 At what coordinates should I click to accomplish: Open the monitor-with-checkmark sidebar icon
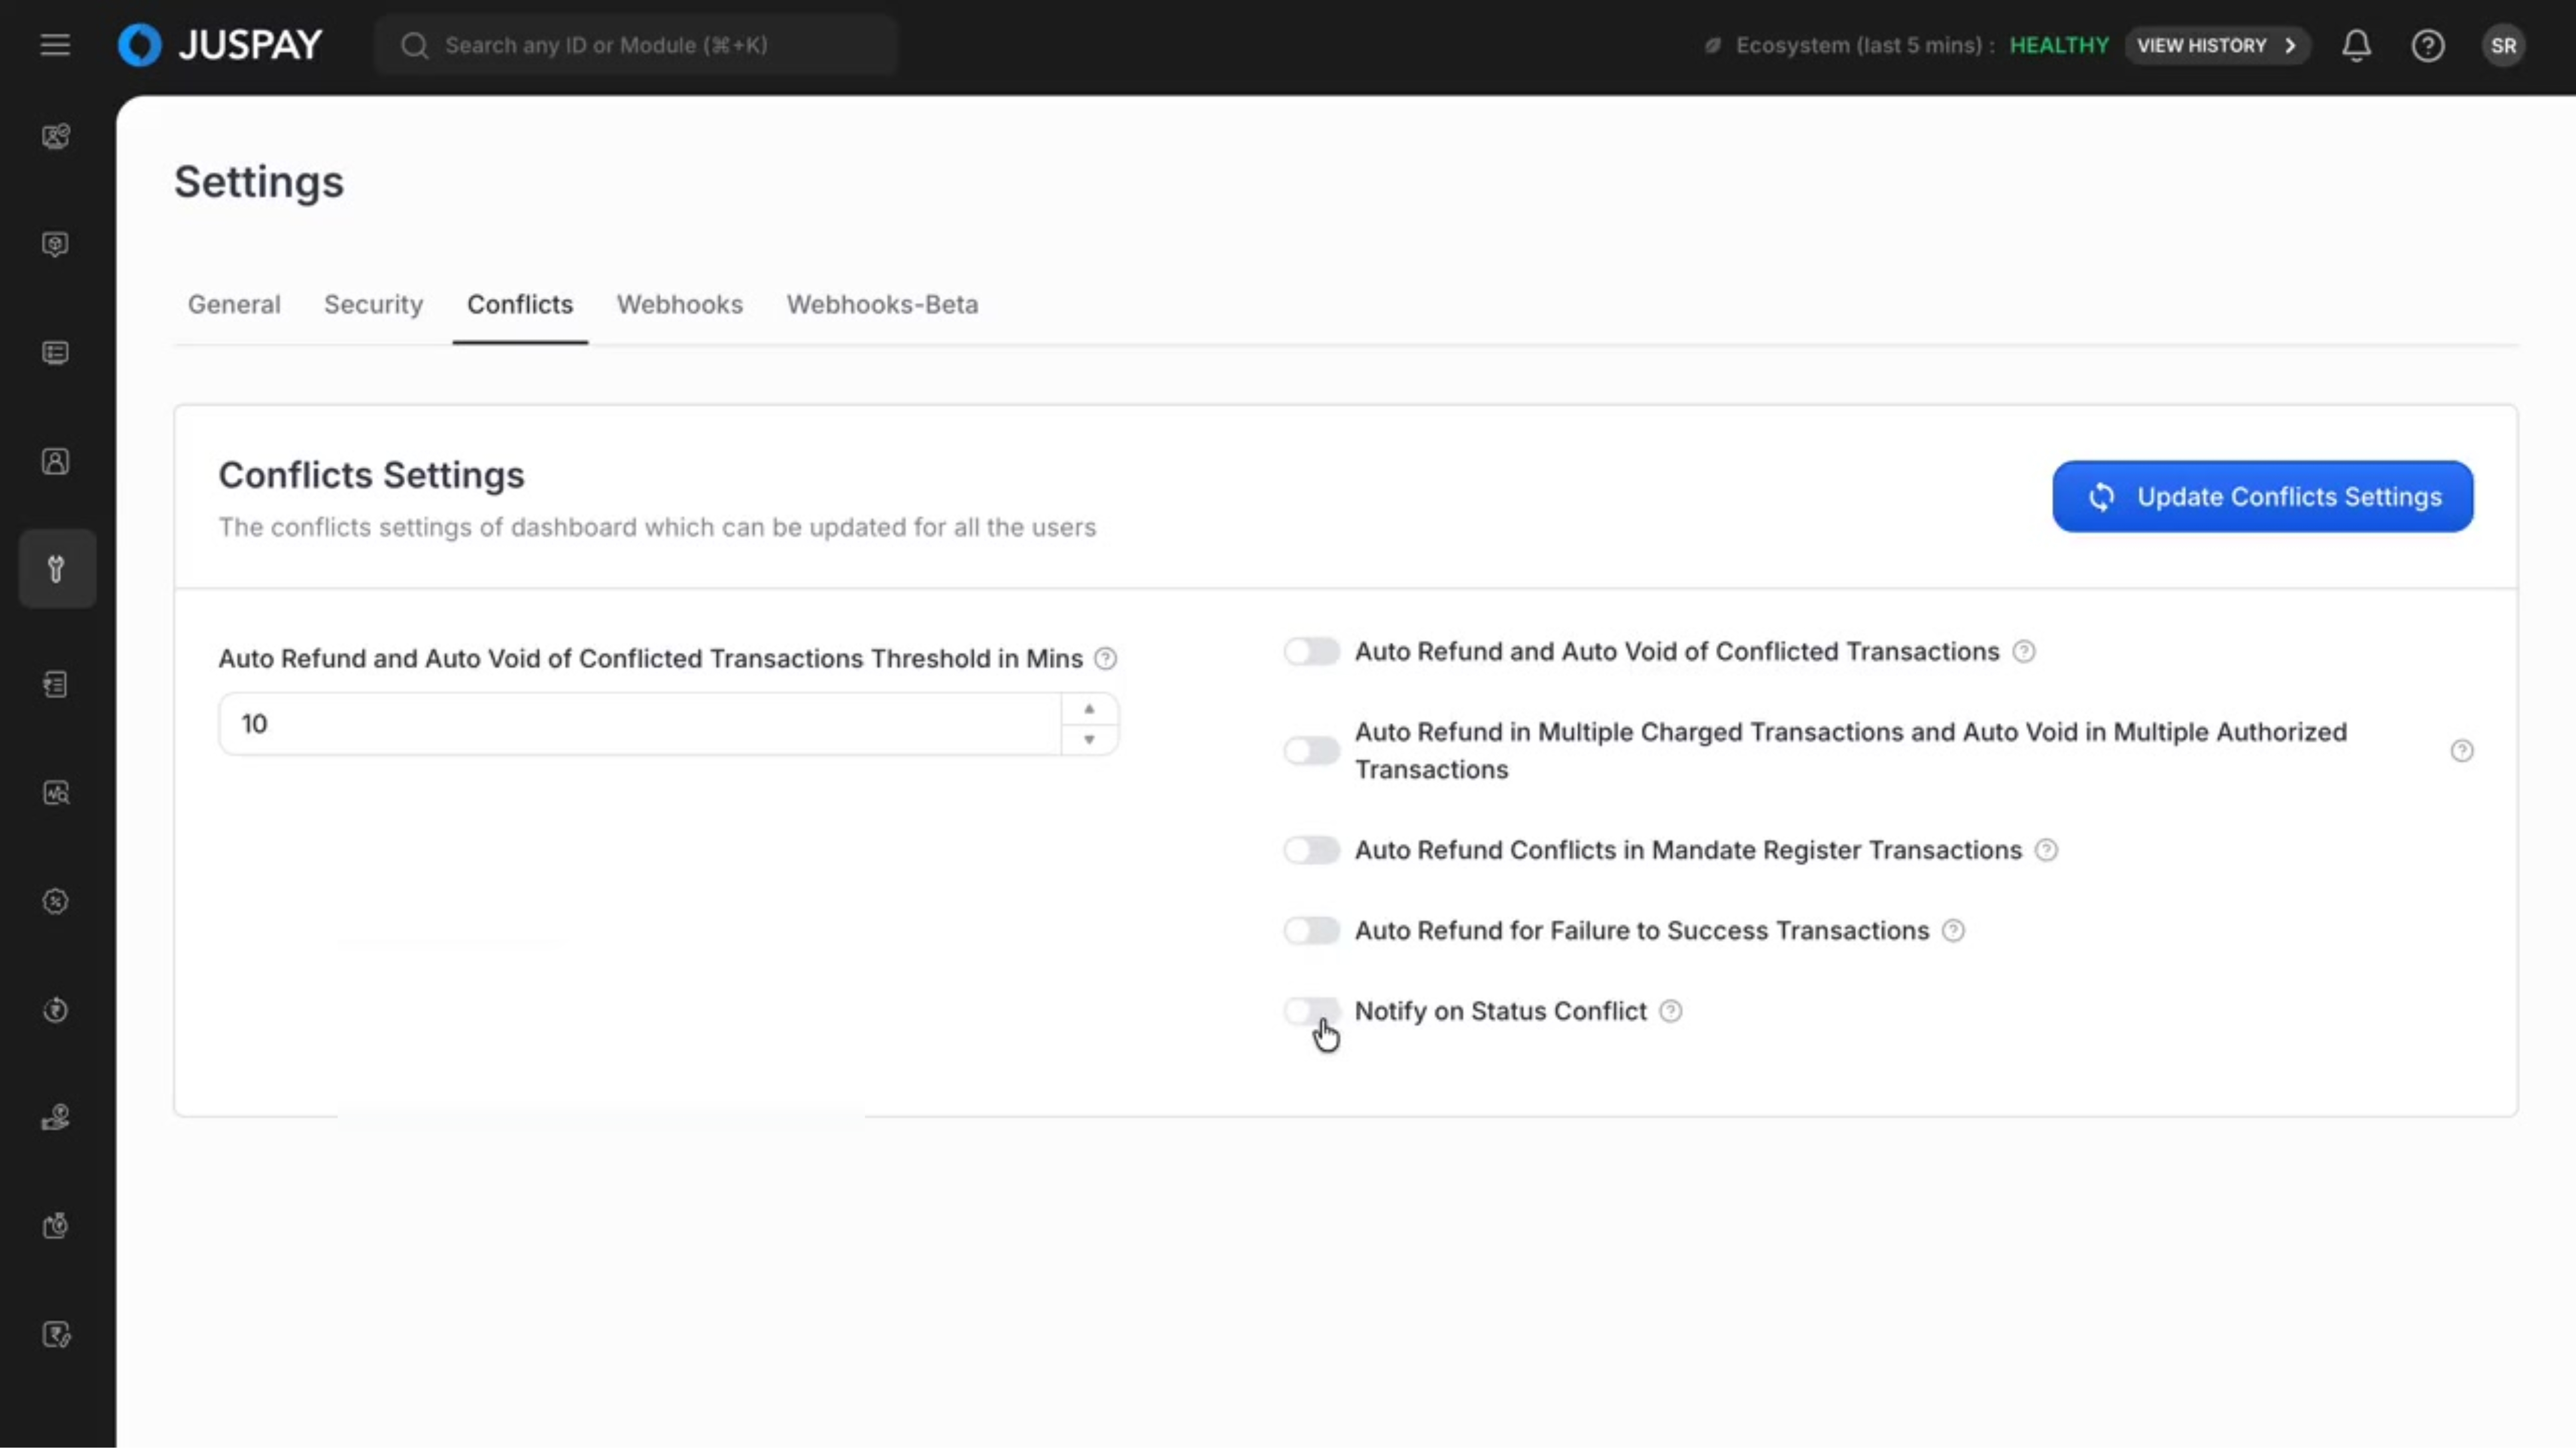point(56,136)
